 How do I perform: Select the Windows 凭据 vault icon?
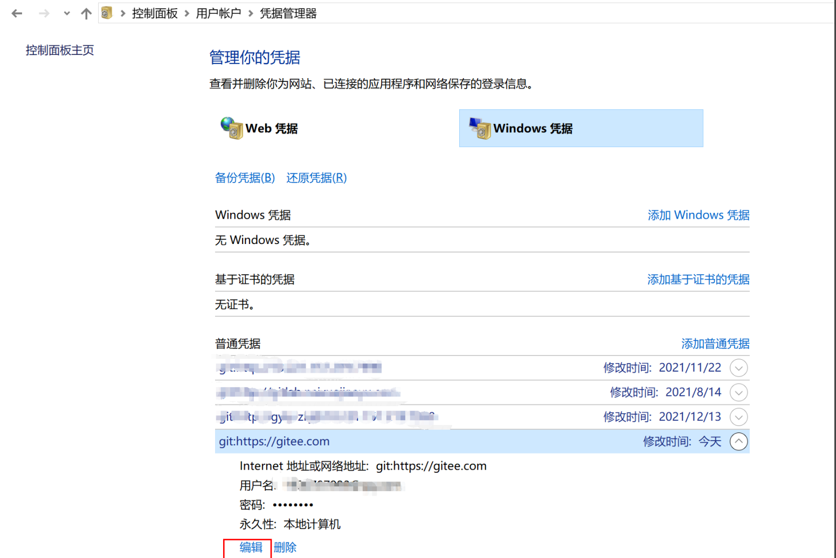(479, 128)
